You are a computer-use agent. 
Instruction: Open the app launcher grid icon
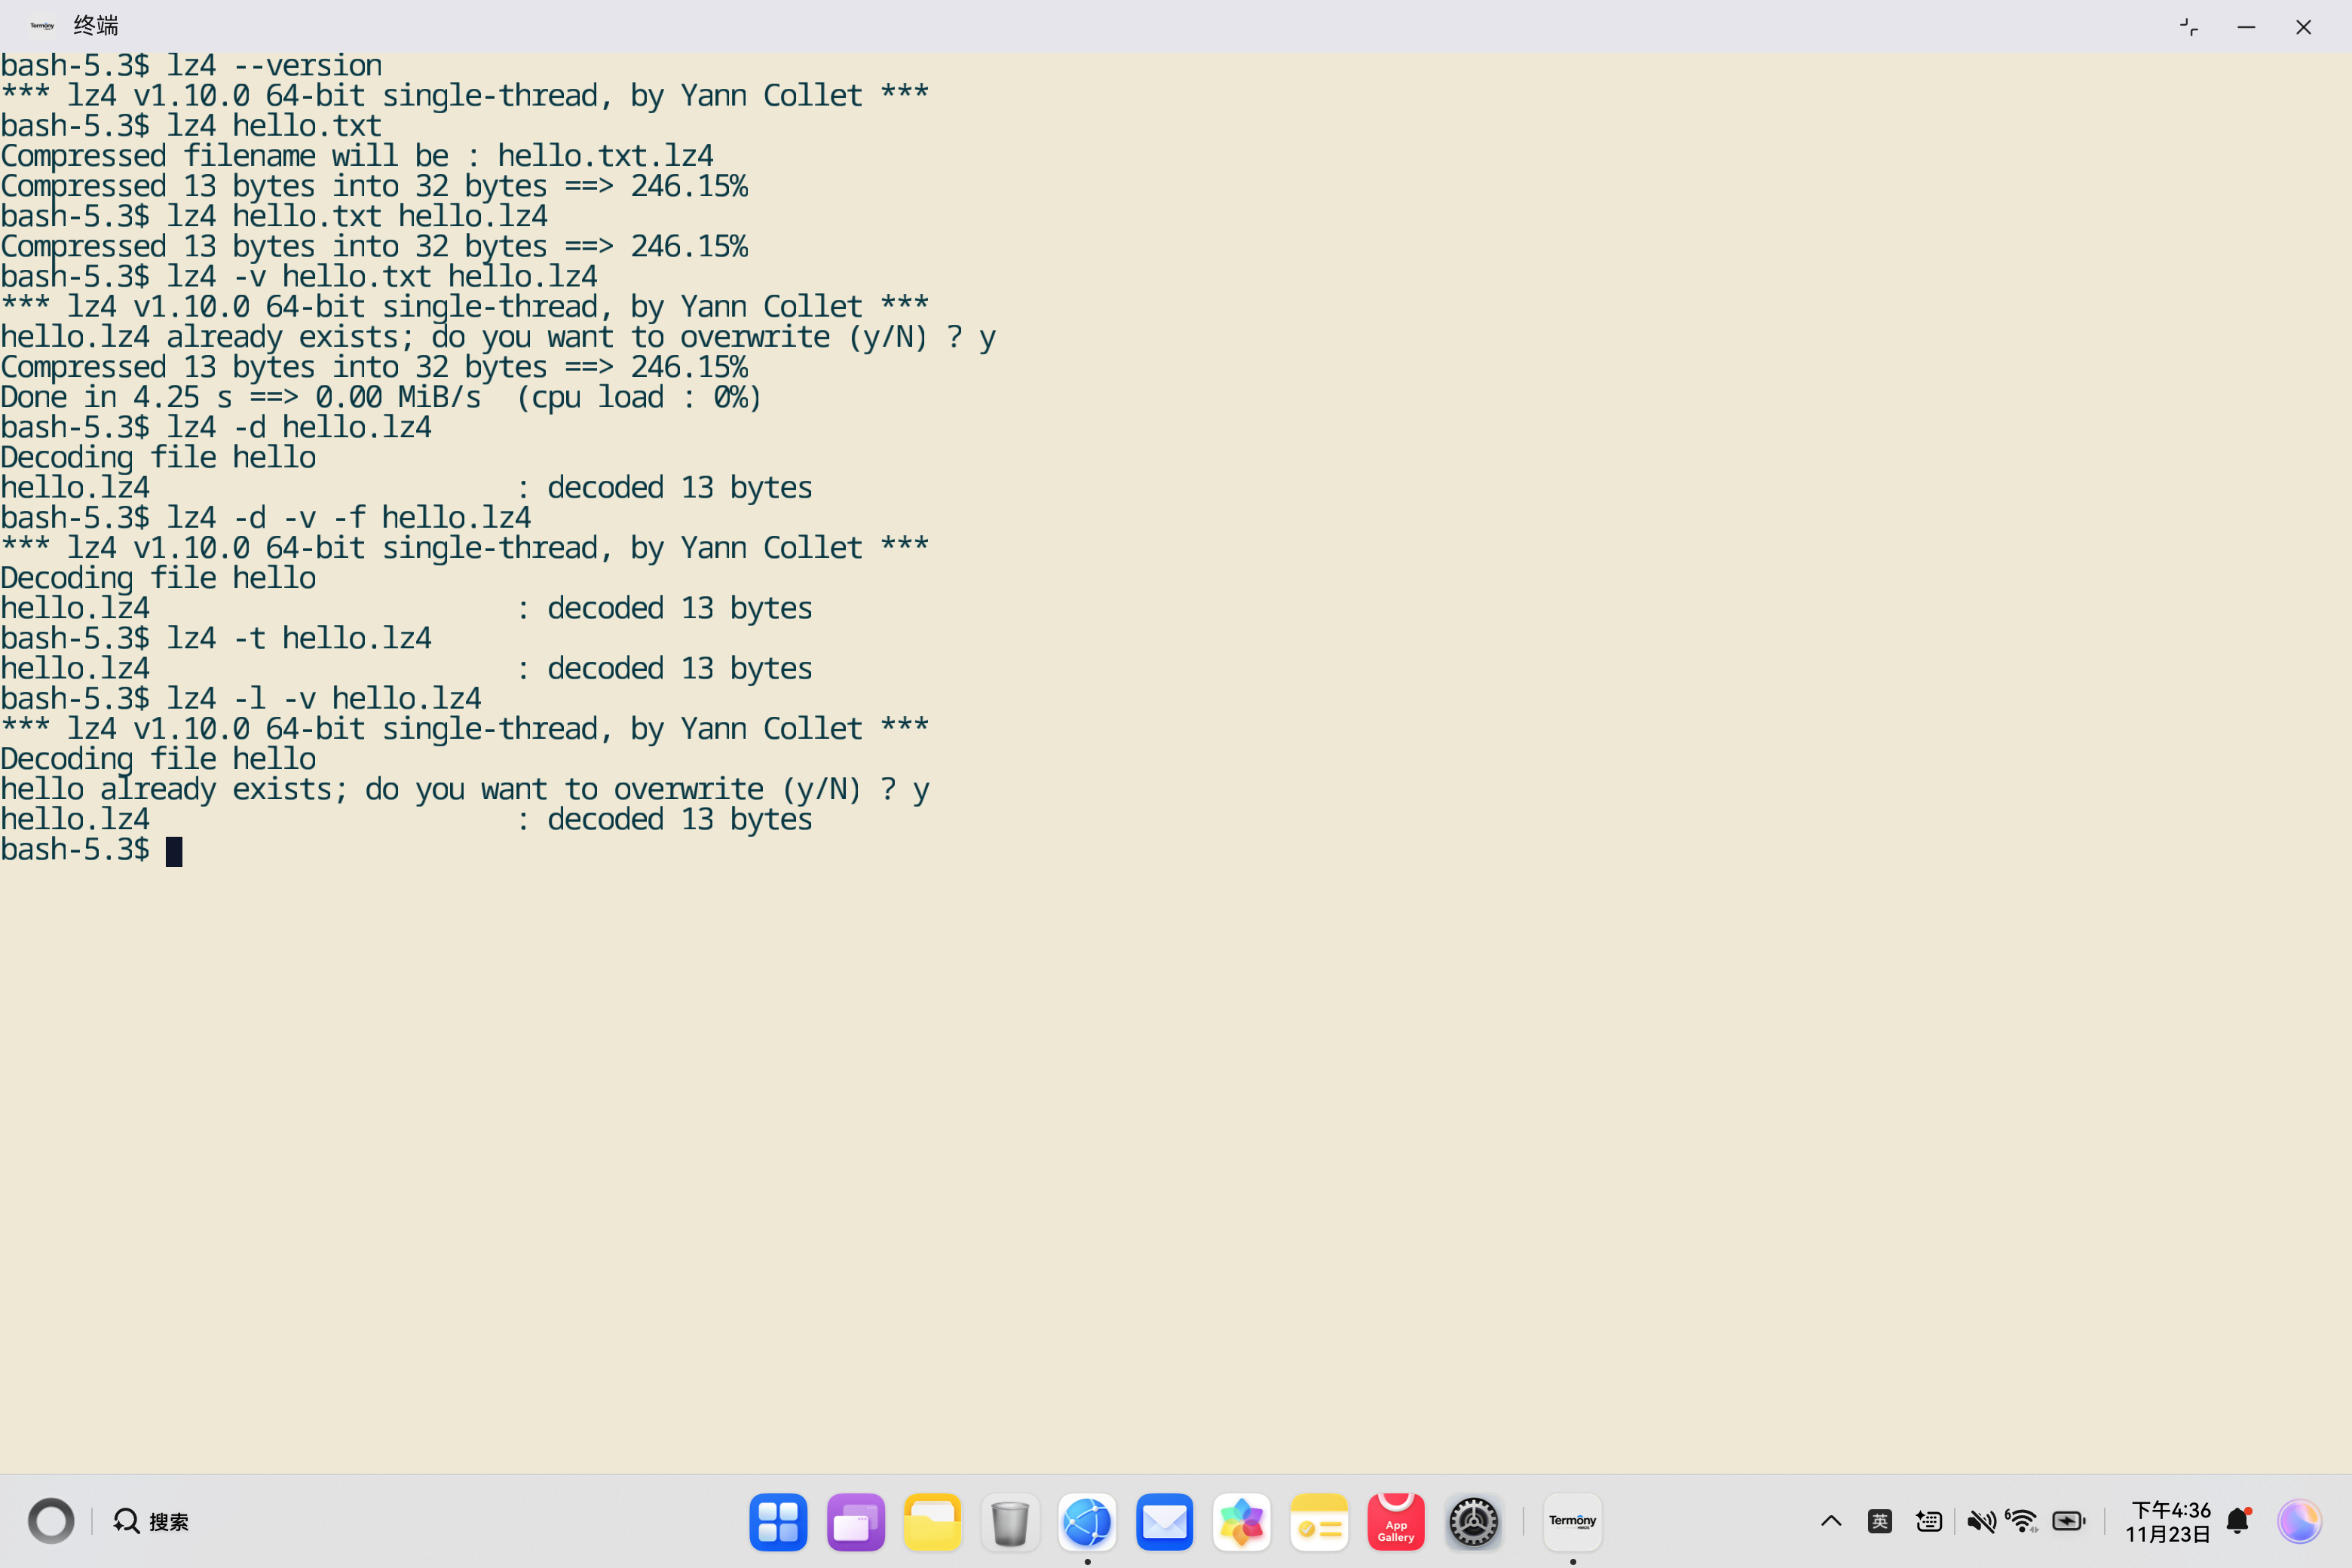point(778,1522)
